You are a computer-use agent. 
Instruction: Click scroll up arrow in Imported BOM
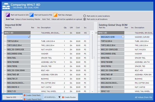point(92,32)
